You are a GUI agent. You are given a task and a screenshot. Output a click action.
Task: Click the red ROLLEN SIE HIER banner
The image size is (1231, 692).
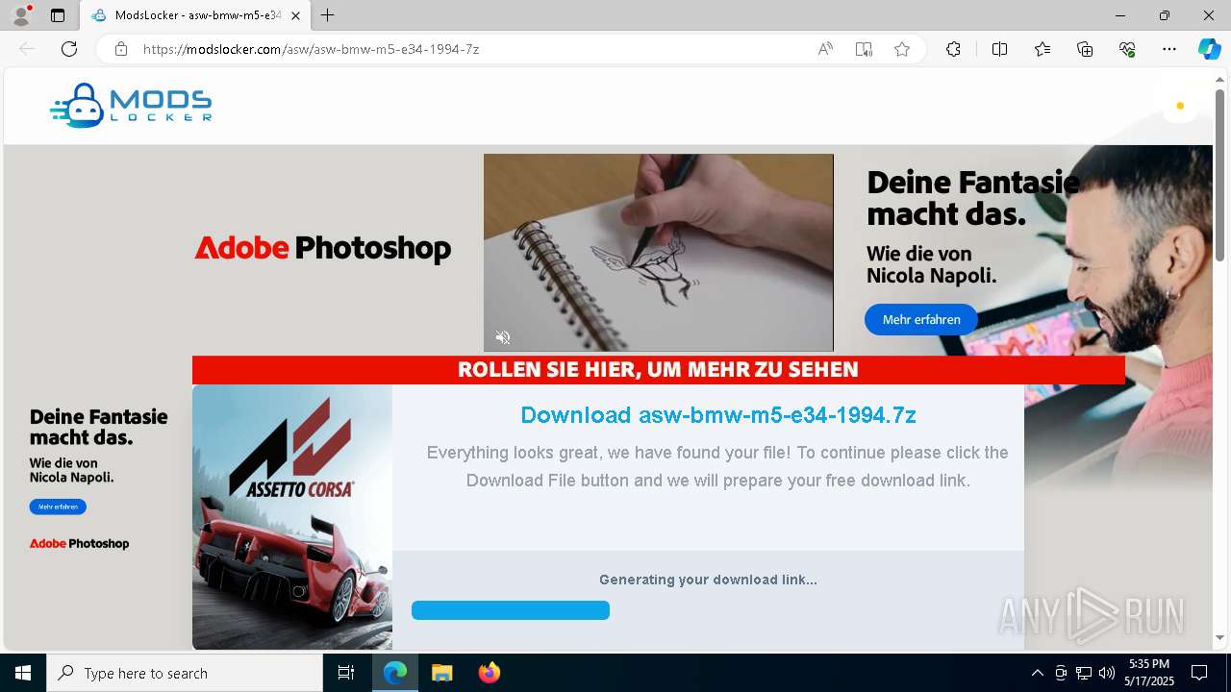point(659,370)
